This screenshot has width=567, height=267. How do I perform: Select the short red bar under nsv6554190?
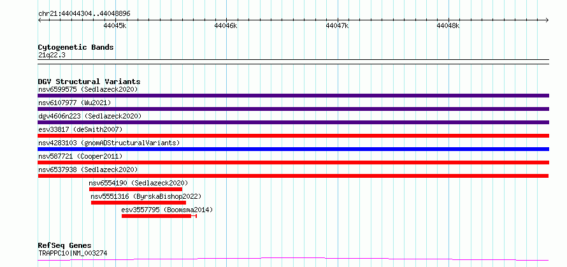pyautogui.click(x=136, y=189)
